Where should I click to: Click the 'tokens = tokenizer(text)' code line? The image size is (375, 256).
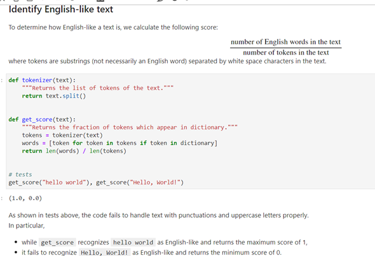point(62,135)
